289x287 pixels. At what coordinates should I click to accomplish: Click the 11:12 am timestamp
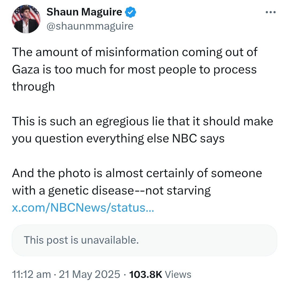[32, 274]
